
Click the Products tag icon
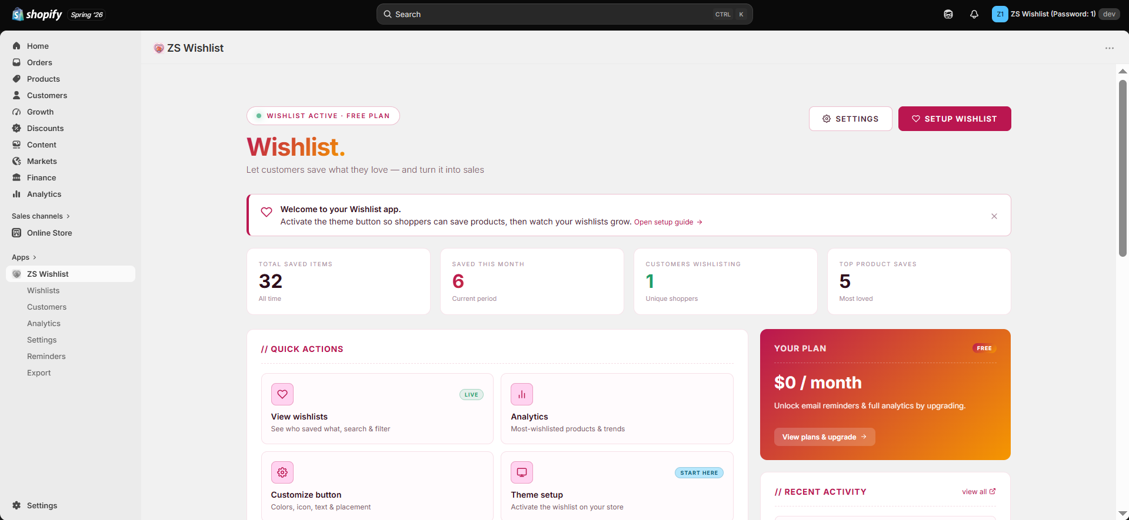click(x=16, y=79)
